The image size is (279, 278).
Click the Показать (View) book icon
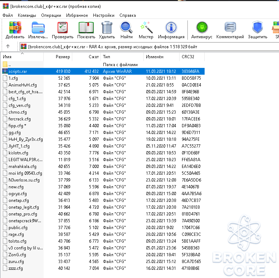pyautogui.click(x=86, y=28)
